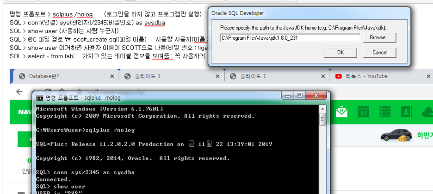Close the Database란? browser tab
The height and width of the screenshot is (194, 433).
coord(112,76)
